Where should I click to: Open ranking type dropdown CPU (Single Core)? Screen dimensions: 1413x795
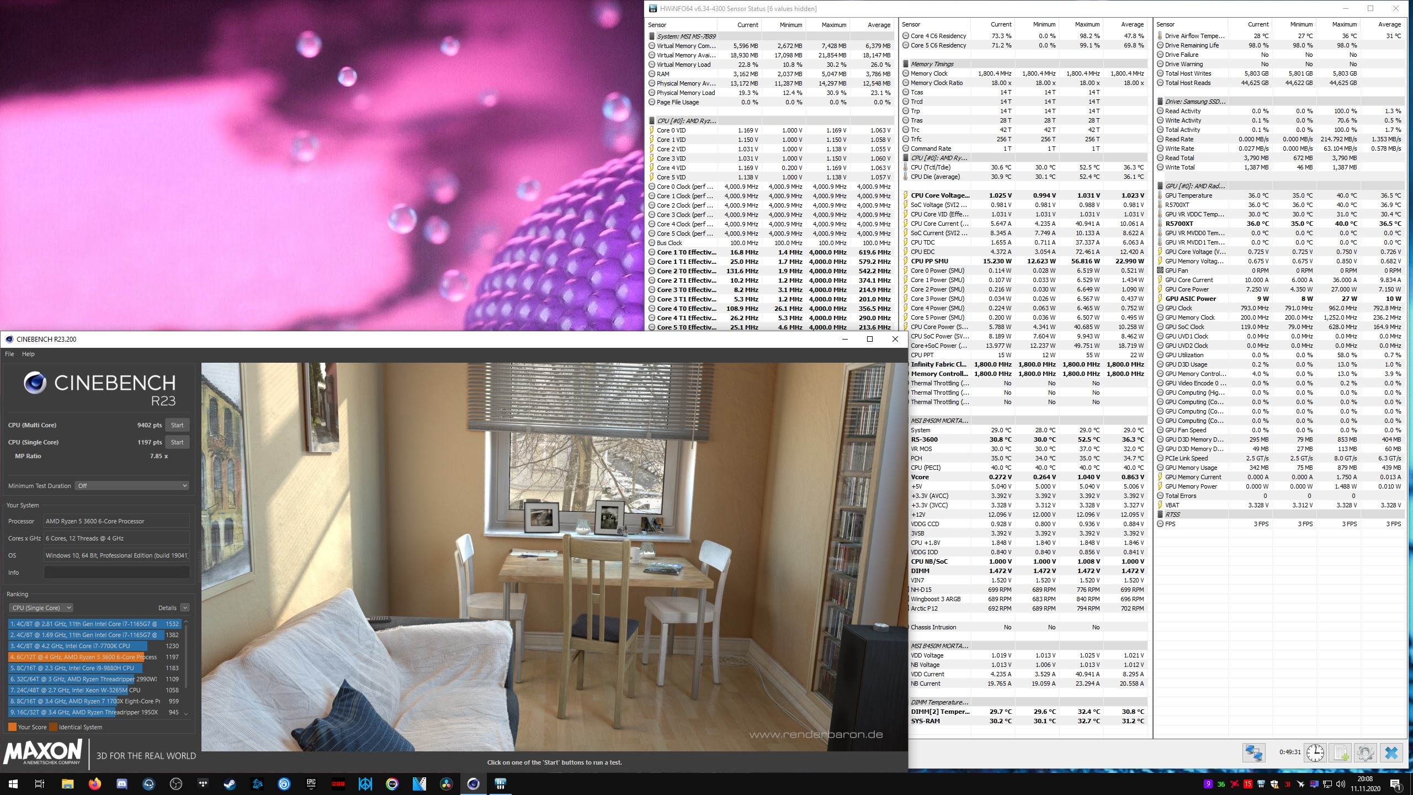(x=41, y=608)
